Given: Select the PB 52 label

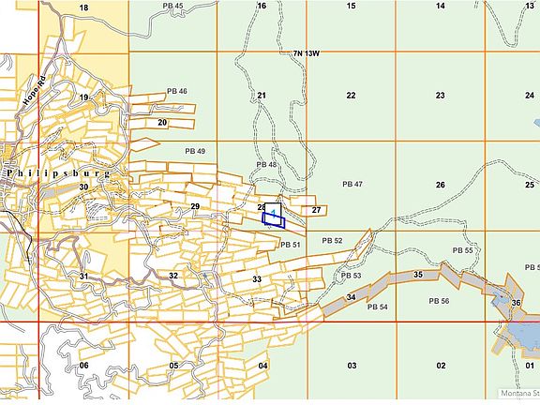Looking at the screenshot, I should 332,240.
